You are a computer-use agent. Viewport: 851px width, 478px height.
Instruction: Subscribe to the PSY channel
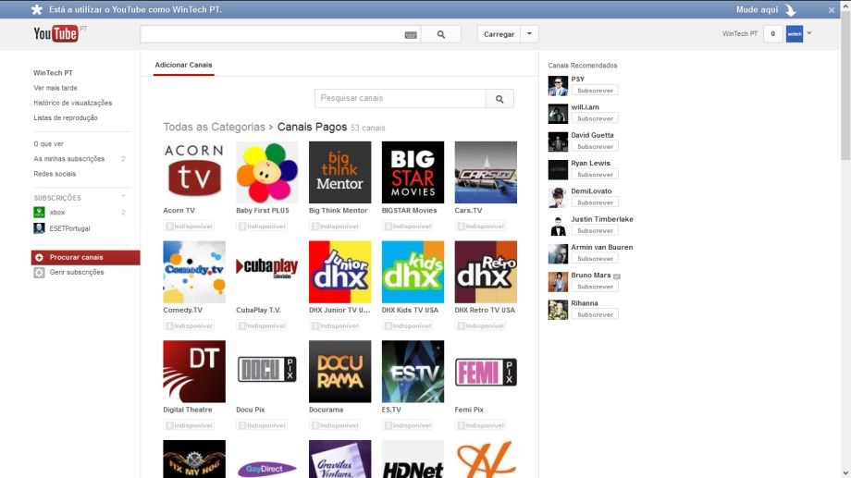pos(594,91)
